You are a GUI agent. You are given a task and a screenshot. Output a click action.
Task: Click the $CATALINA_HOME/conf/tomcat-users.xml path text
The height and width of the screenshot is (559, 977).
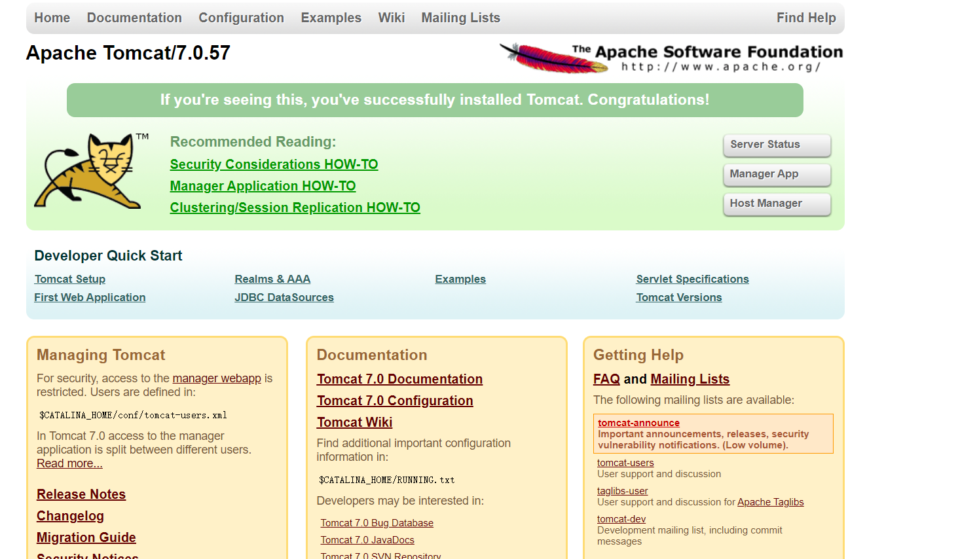point(133,415)
